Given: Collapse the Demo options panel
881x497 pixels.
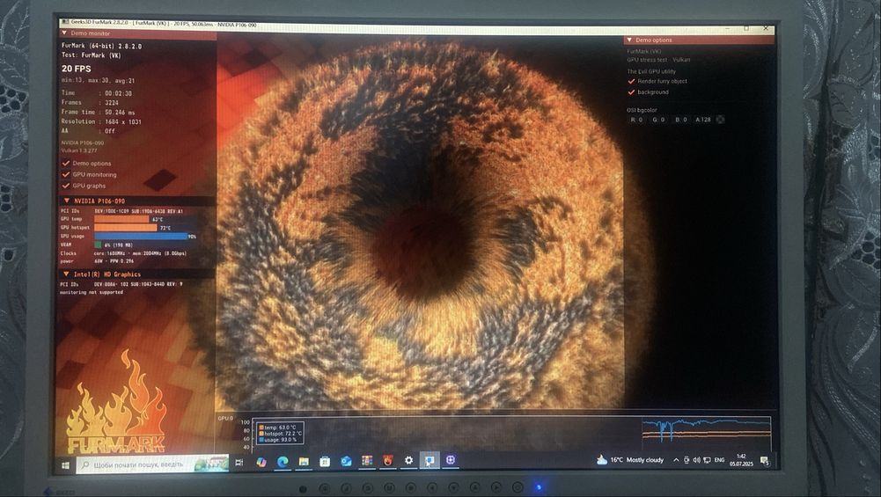Looking at the screenshot, I should tap(629, 40).
